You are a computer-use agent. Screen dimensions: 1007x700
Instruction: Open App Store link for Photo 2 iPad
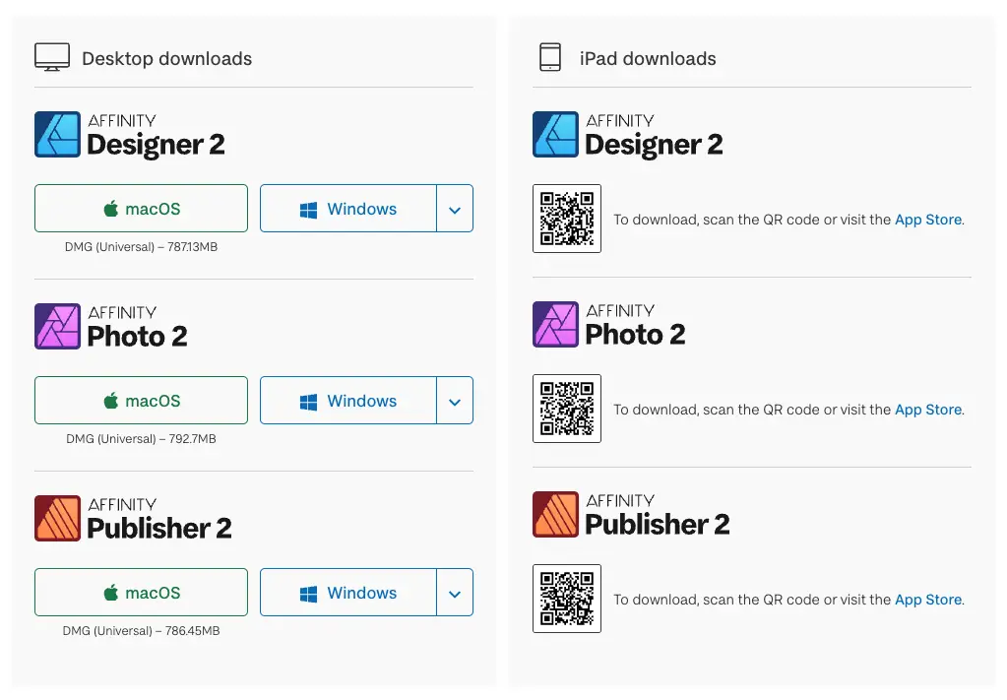click(928, 410)
